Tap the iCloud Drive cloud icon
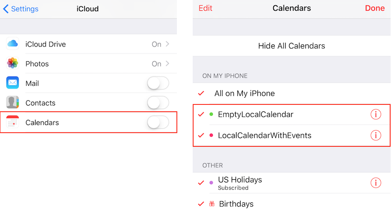 click(x=12, y=44)
